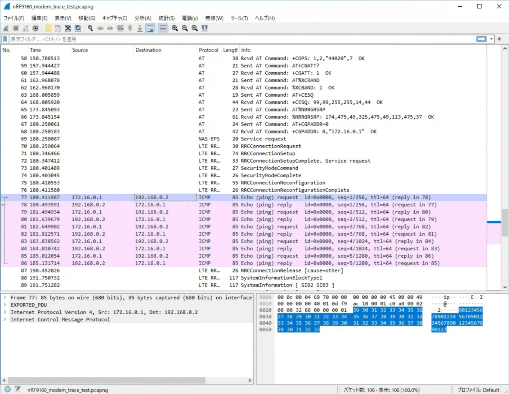Expand the Frame 77 tree node
This screenshot has width=509, height=394.
[5, 298]
